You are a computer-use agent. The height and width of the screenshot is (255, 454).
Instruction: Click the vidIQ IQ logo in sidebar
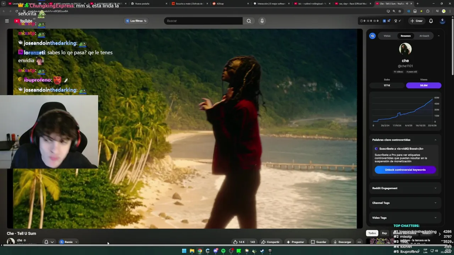(372, 36)
